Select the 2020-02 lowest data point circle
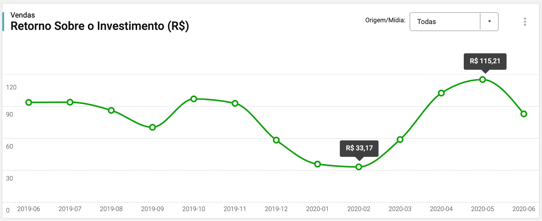This screenshot has height=221, width=542. [359, 167]
